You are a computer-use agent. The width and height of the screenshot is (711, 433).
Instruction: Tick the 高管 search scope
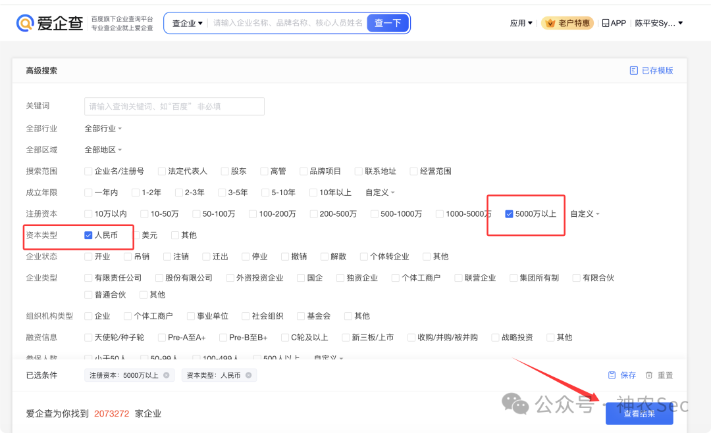point(264,171)
